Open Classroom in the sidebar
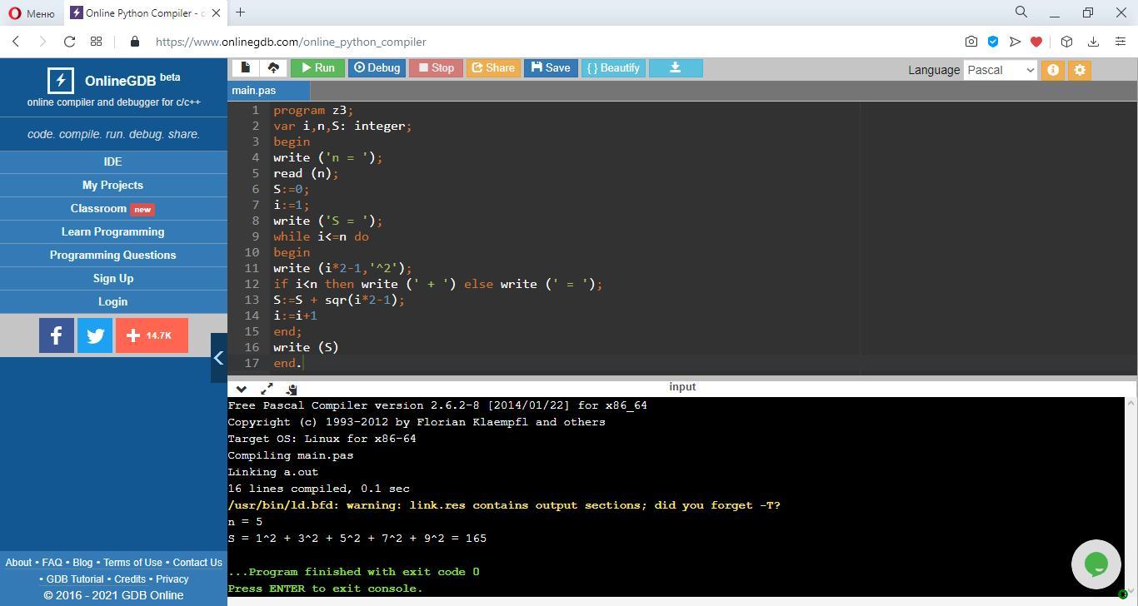Screen dimensions: 1138x606 click(x=113, y=208)
